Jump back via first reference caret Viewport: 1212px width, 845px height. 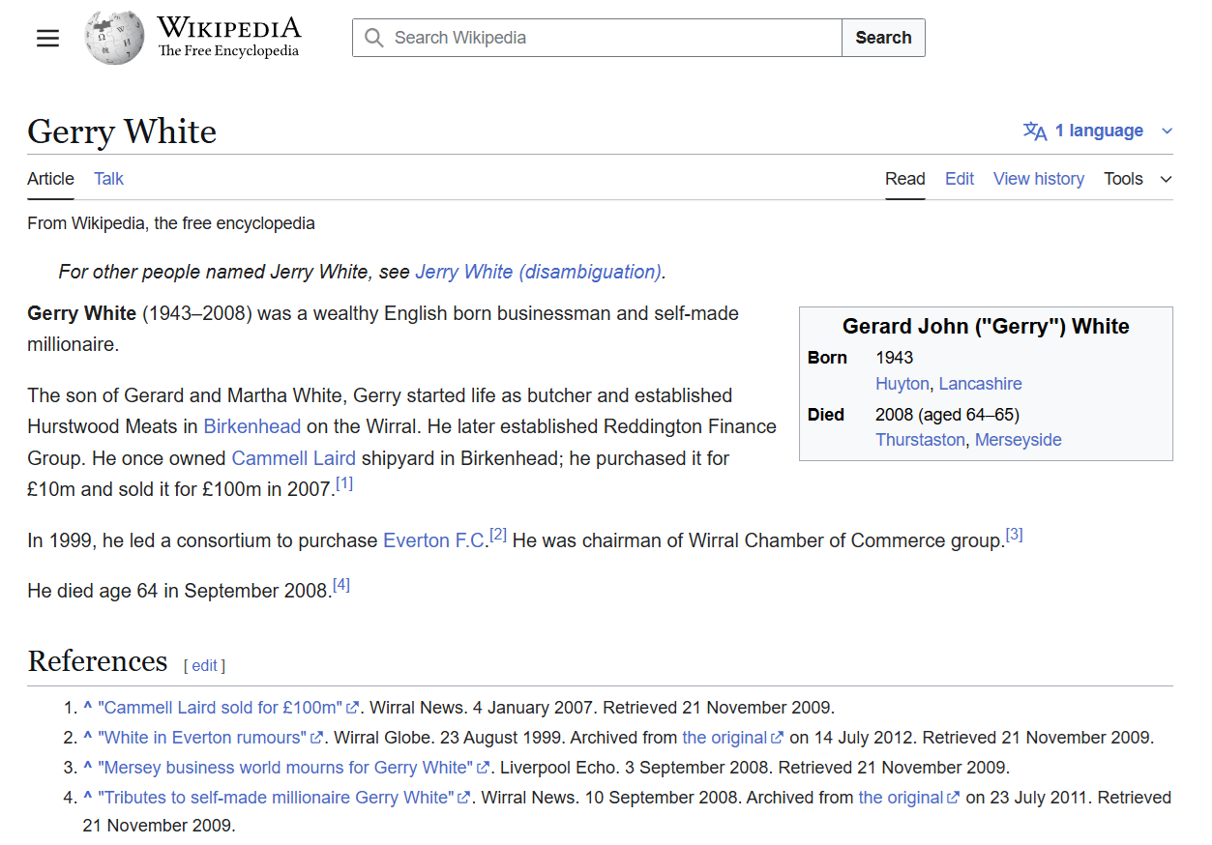[87, 707]
